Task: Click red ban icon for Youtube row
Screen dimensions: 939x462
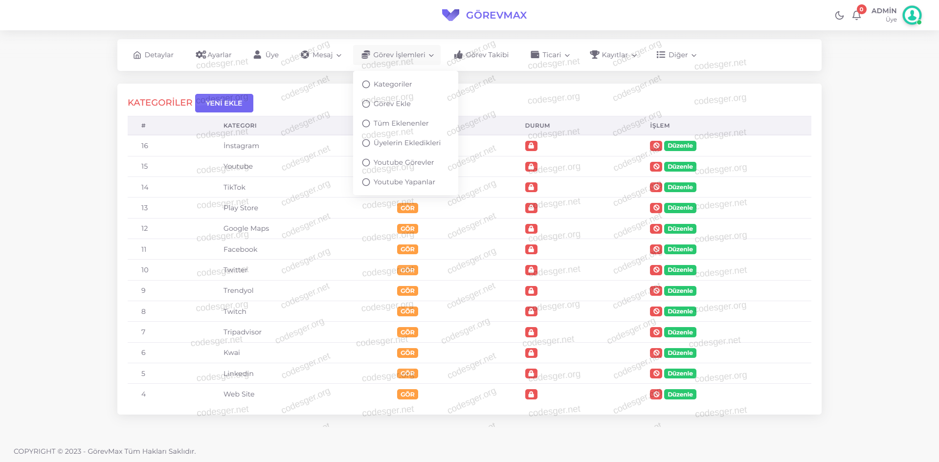Action: point(656,167)
